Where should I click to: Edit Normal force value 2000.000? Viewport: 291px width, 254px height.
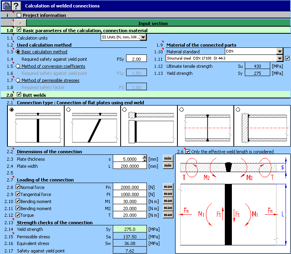pos(130,187)
